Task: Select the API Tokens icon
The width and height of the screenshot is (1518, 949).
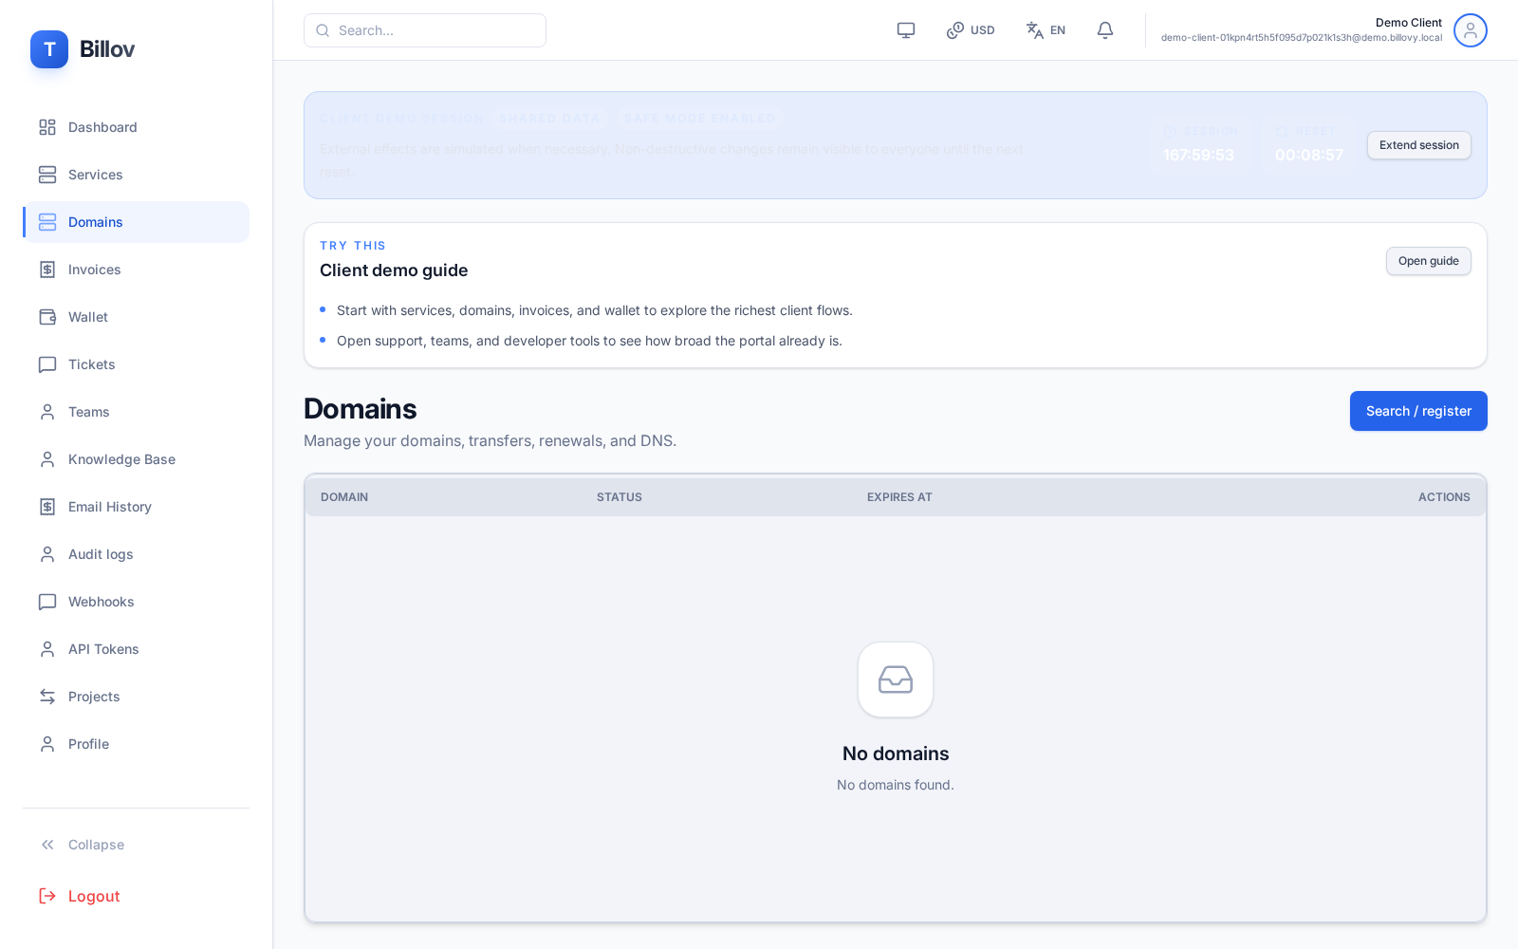Action: click(x=47, y=649)
